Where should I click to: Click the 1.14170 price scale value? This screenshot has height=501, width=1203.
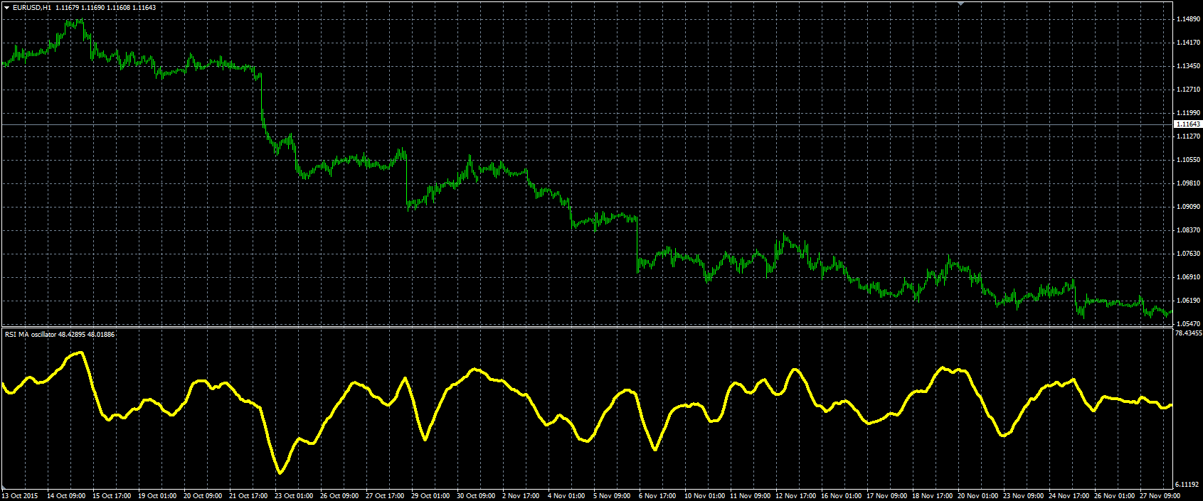point(1189,43)
